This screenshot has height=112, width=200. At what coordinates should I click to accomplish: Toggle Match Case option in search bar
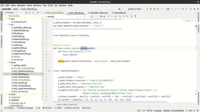85,16
